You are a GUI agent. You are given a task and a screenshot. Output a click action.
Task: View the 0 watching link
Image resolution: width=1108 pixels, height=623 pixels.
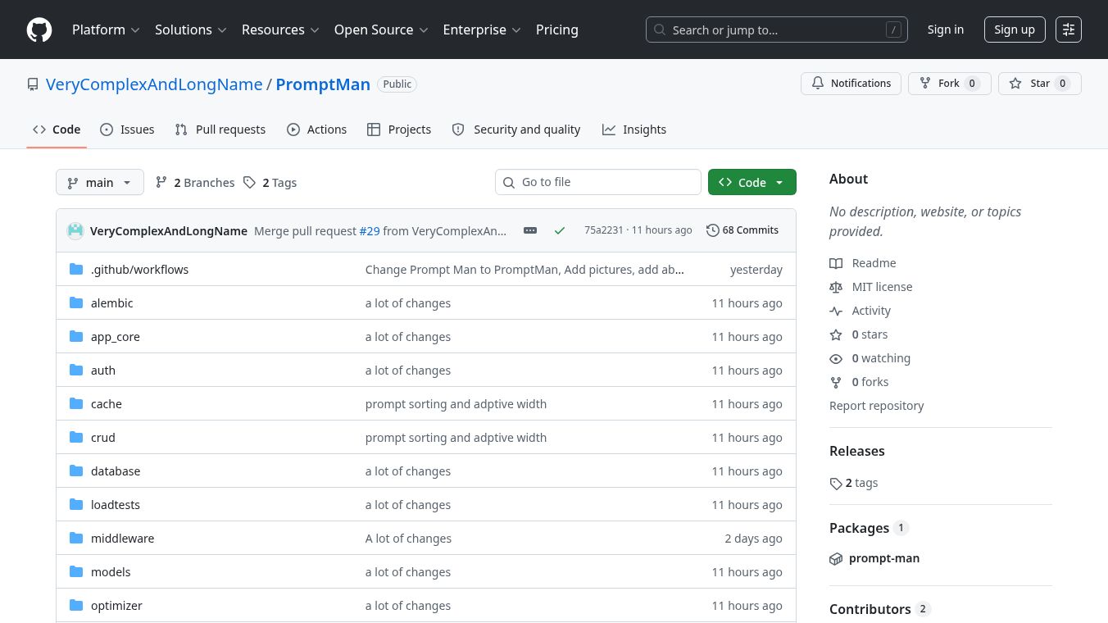coord(870,358)
